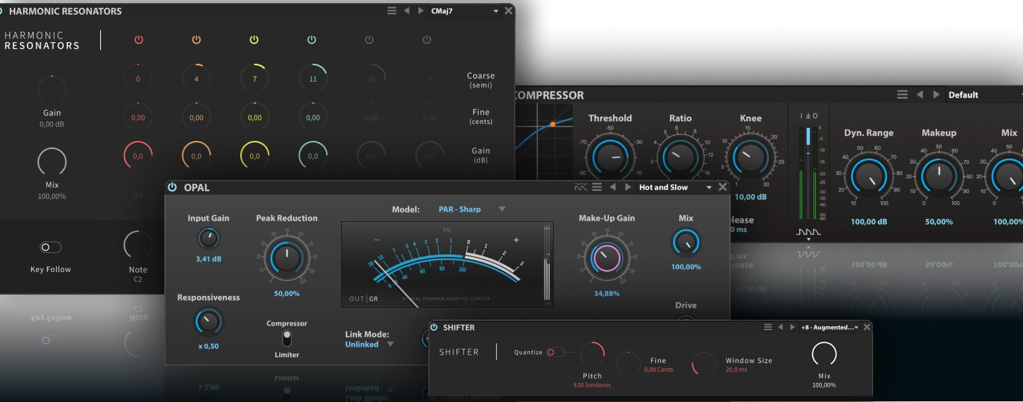Image resolution: width=1023 pixels, height=402 pixels.
Task: Open the OPAL hamburger menu
Action: click(597, 187)
